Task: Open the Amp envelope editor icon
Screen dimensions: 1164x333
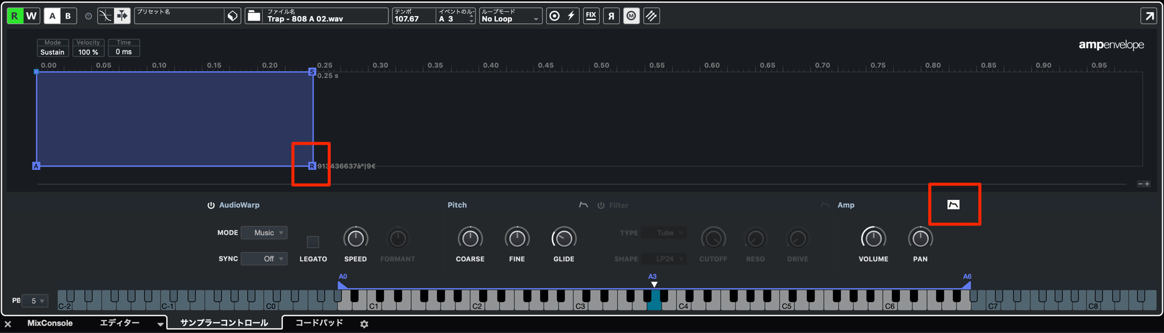Action: click(x=953, y=204)
